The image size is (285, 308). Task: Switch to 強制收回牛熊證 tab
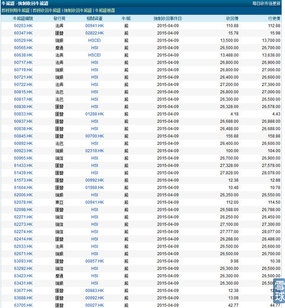[x=78, y=11]
